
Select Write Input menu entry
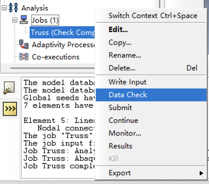pos(127,82)
